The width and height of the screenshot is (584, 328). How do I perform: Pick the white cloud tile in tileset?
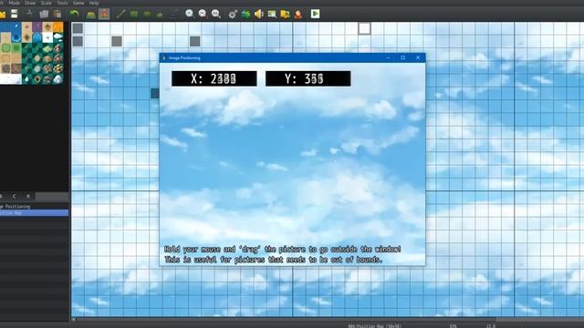(x=58, y=37)
